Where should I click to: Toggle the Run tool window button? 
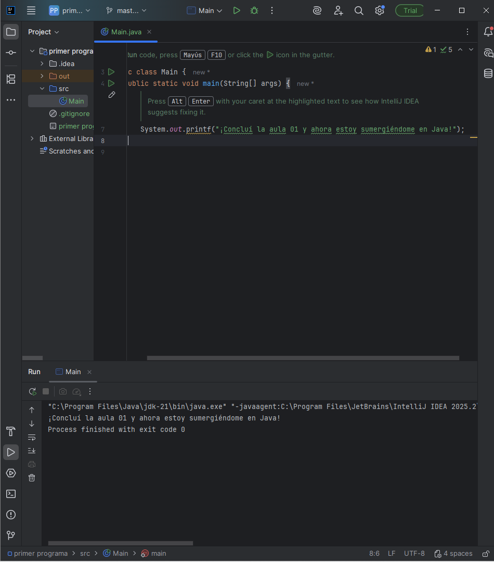pyautogui.click(x=11, y=452)
